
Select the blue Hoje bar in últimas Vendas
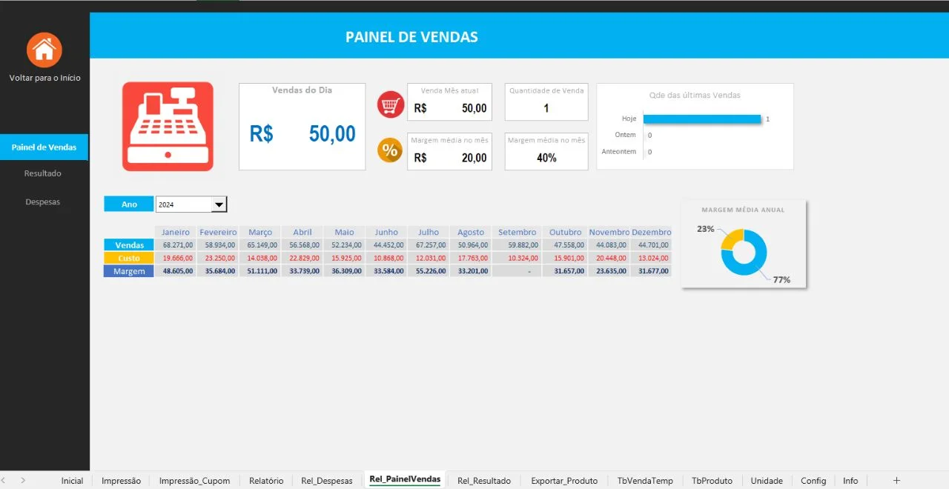pos(701,119)
